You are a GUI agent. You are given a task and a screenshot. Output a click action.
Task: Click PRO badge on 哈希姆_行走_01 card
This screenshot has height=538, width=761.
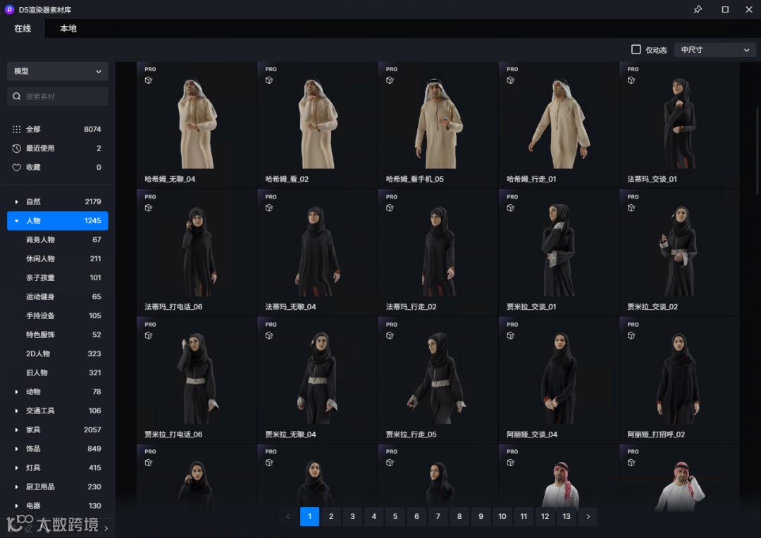click(512, 69)
